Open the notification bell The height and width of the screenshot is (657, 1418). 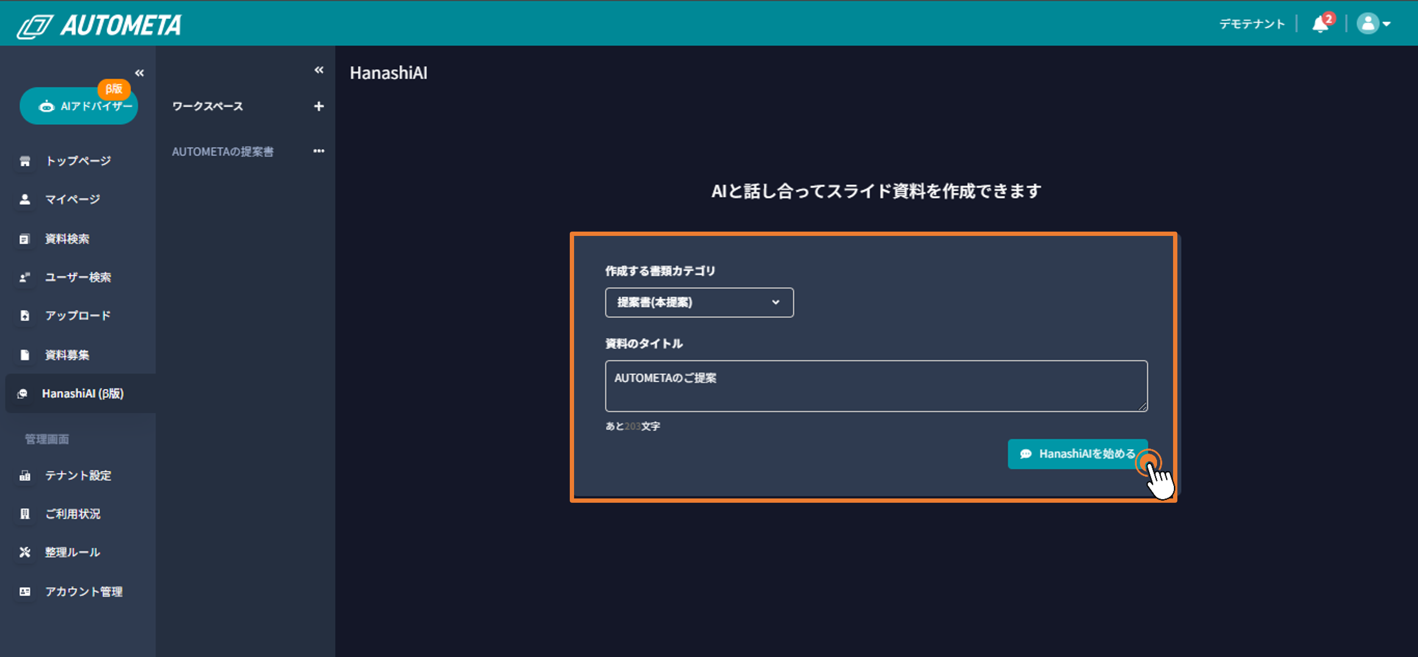1320,24
